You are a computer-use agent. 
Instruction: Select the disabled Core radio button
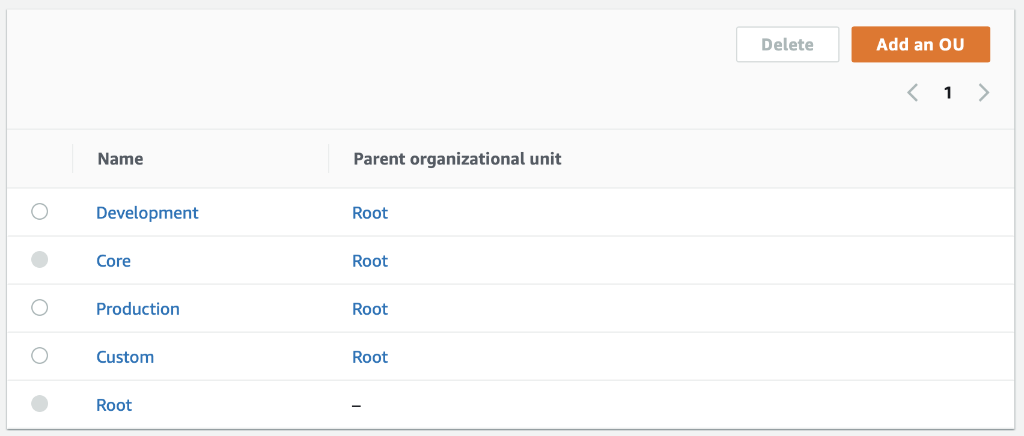(40, 259)
